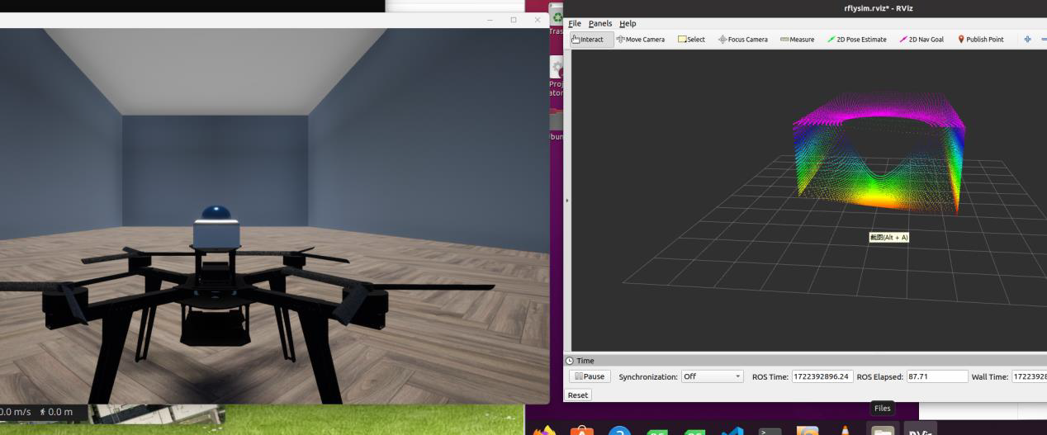Select the Interact tool
This screenshot has width=1047, height=435.
(x=588, y=40)
